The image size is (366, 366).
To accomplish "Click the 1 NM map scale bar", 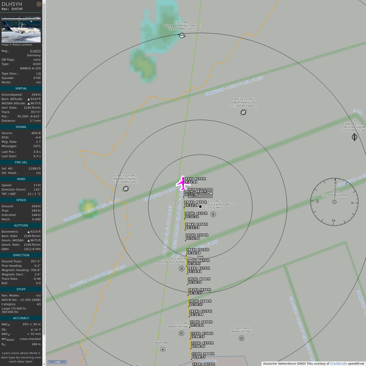I will (57, 362).
